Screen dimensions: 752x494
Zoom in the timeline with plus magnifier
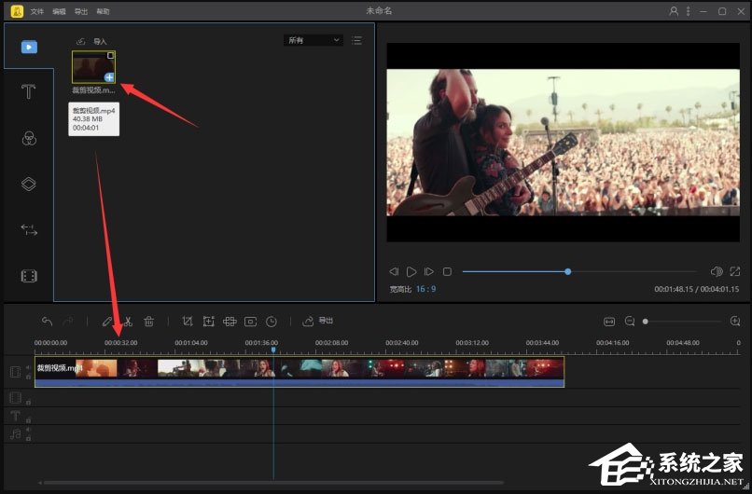pos(734,321)
